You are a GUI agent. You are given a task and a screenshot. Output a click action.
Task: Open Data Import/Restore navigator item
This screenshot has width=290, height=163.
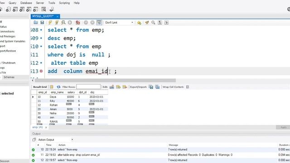coord(8,51)
